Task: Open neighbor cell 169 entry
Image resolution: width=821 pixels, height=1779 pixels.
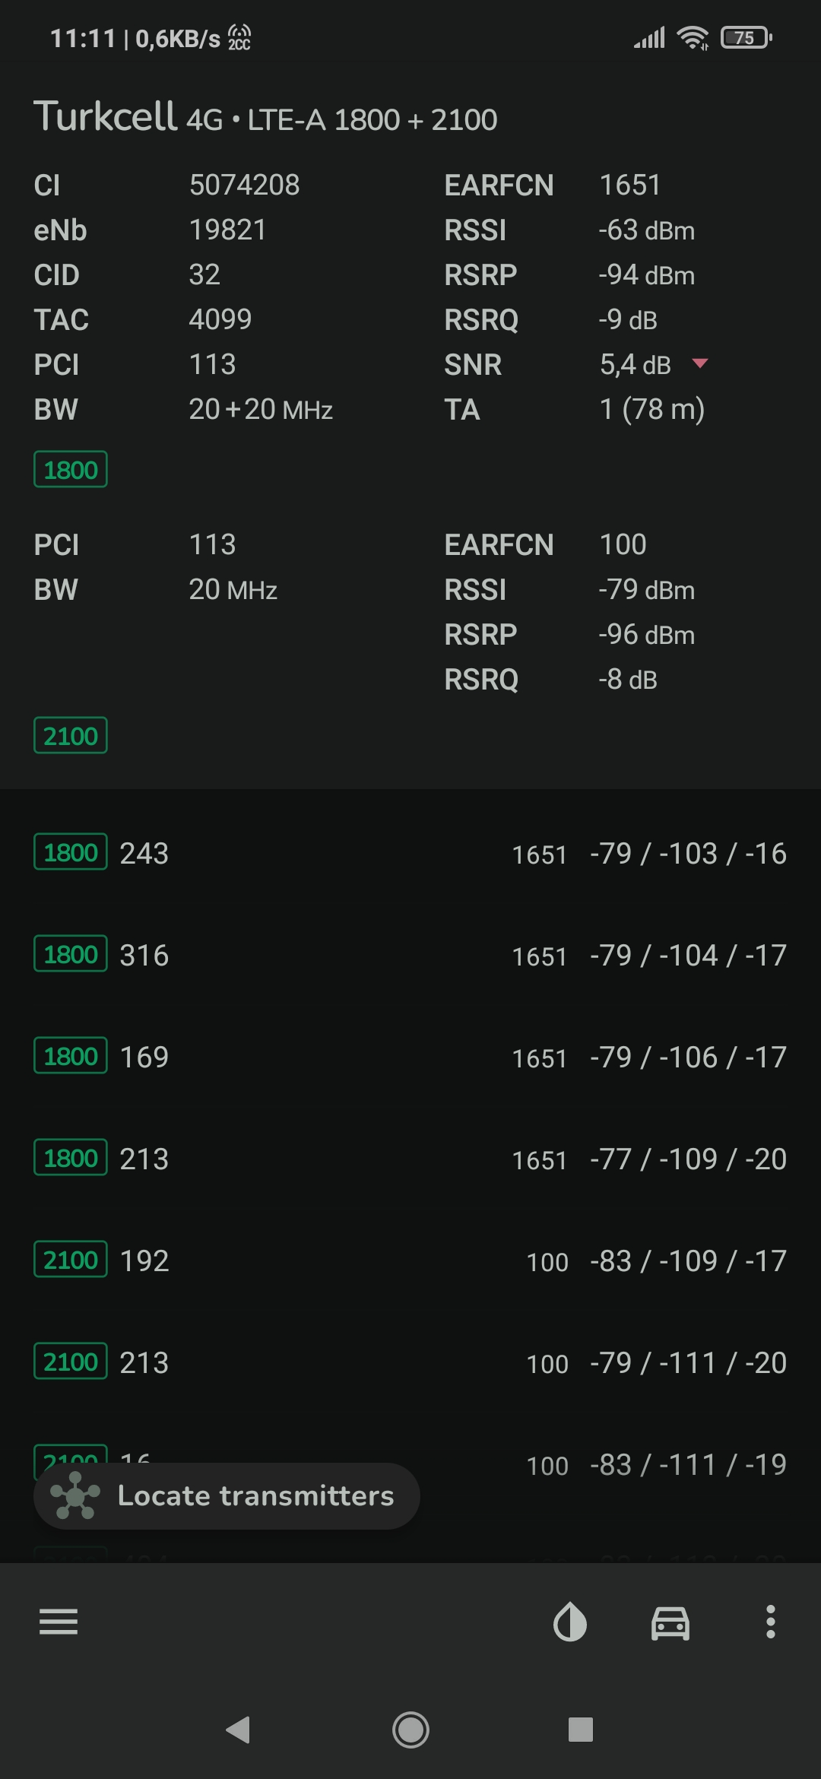Action: [x=410, y=1057]
